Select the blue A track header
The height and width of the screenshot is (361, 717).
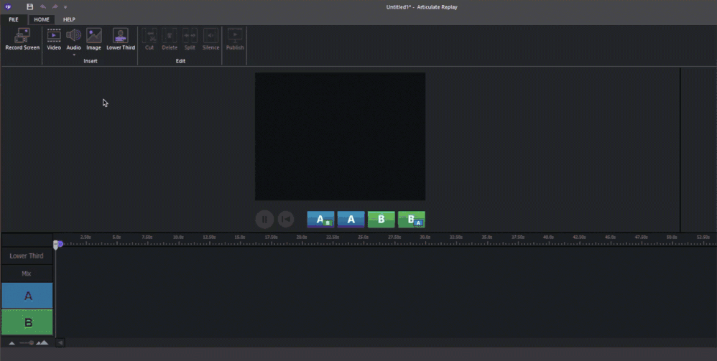27,296
